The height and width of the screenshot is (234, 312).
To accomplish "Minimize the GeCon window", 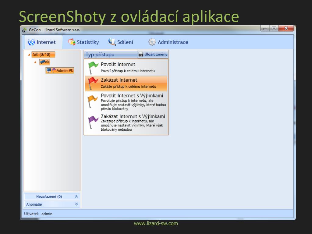I will [265, 29].
